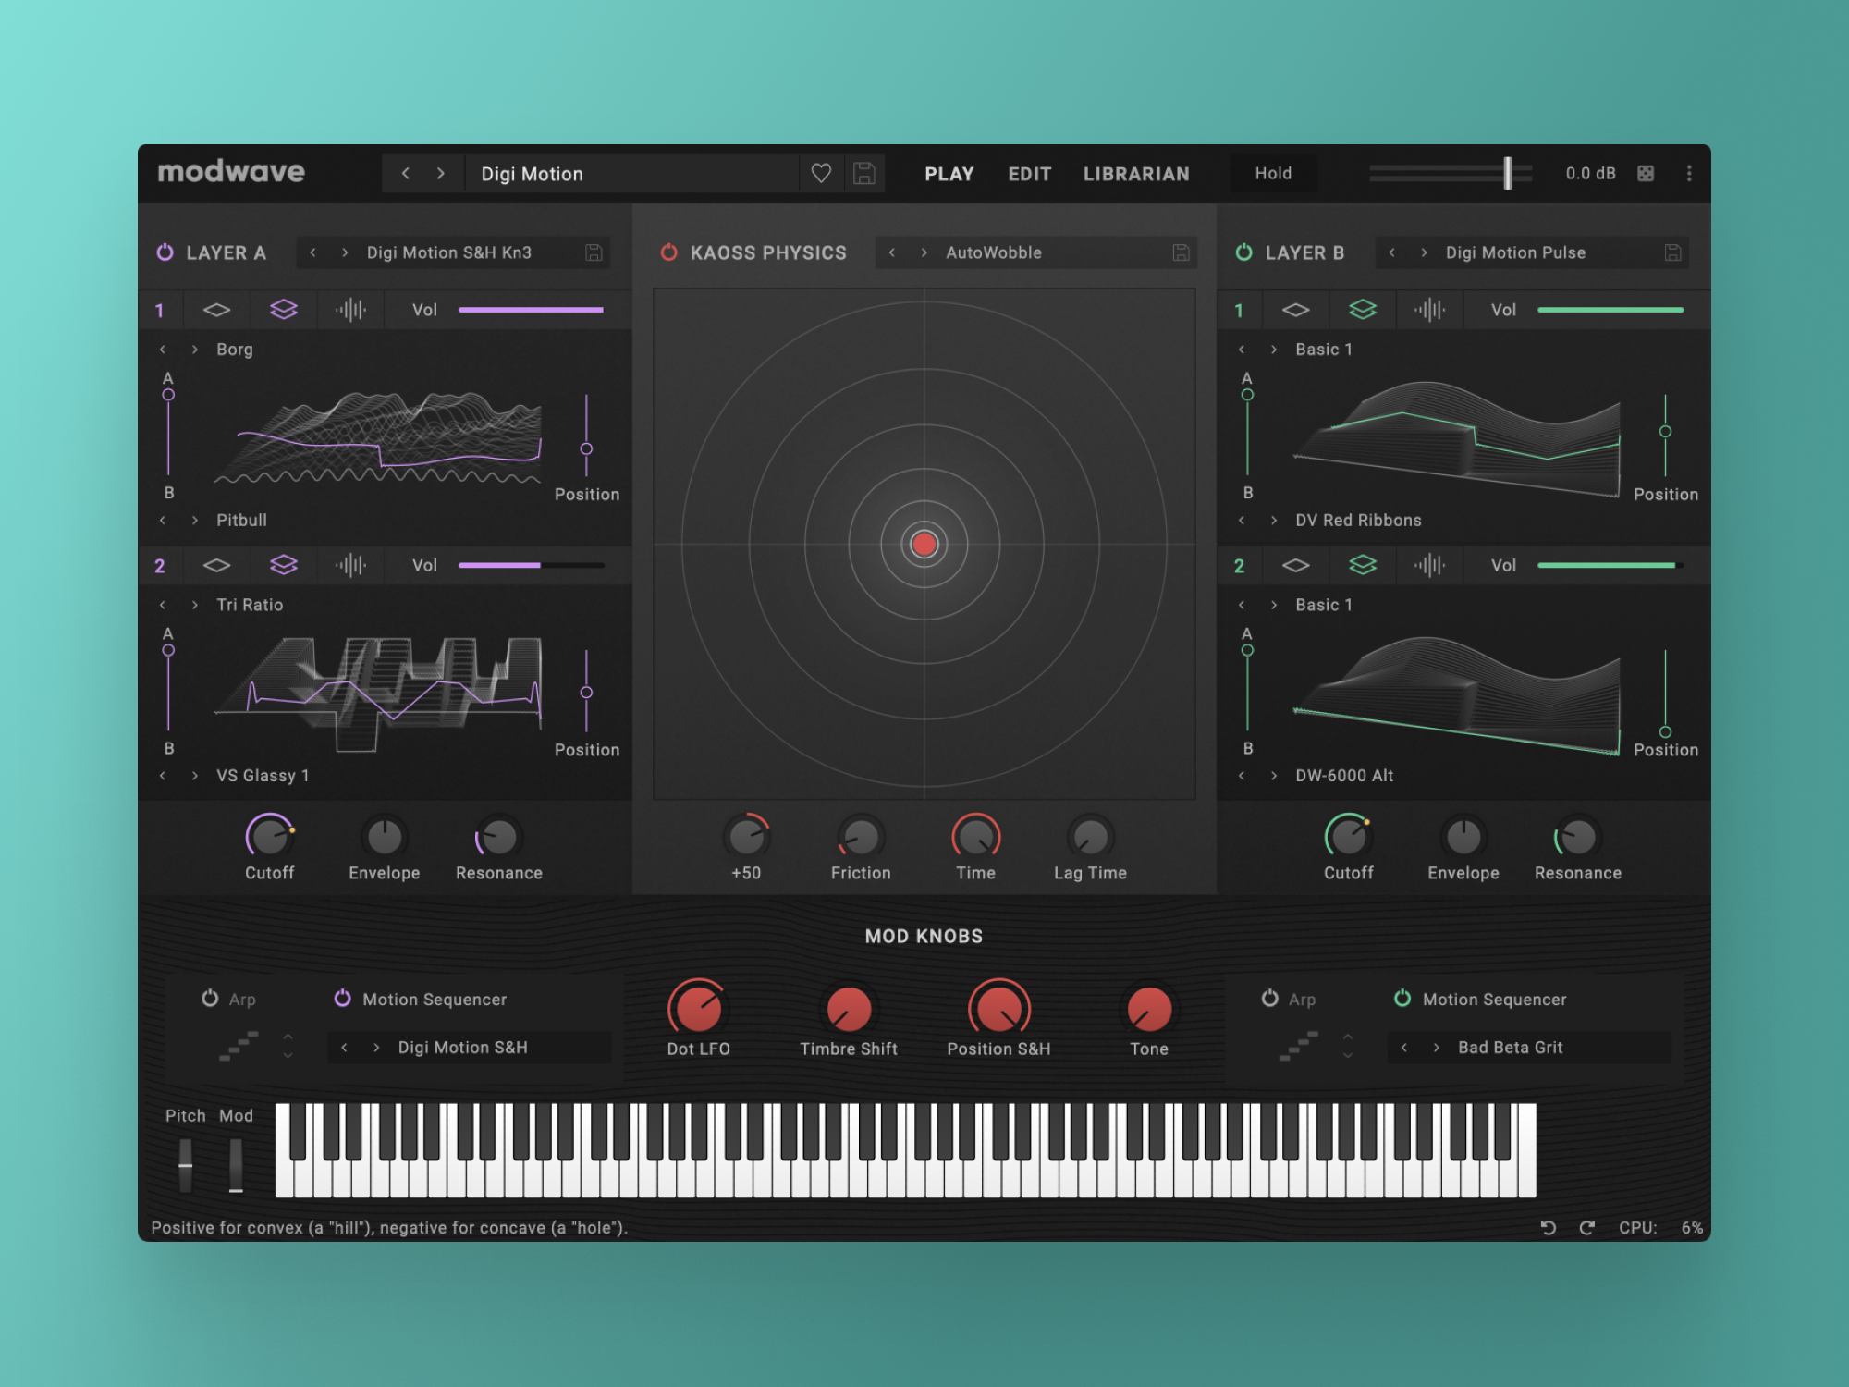This screenshot has width=1849, height=1387.
Task: Next wavetable after Borg
Action: [x=194, y=350]
